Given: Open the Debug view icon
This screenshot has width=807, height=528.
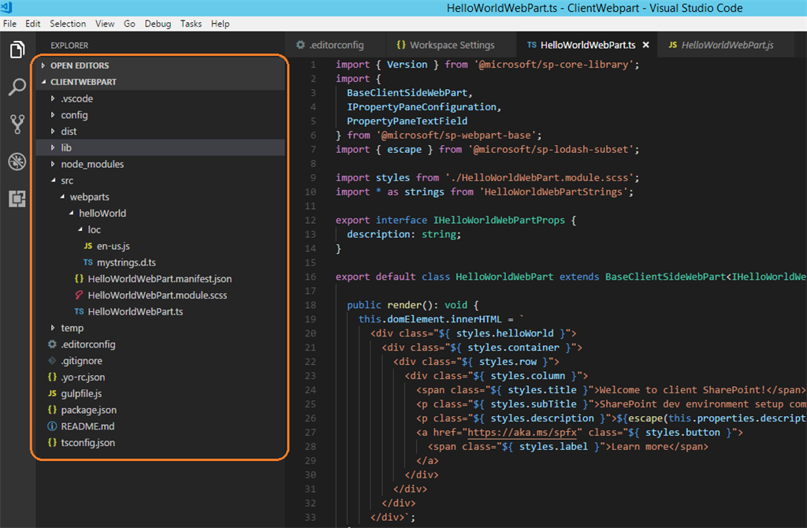Looking at the screenshot, I should 17,162.
